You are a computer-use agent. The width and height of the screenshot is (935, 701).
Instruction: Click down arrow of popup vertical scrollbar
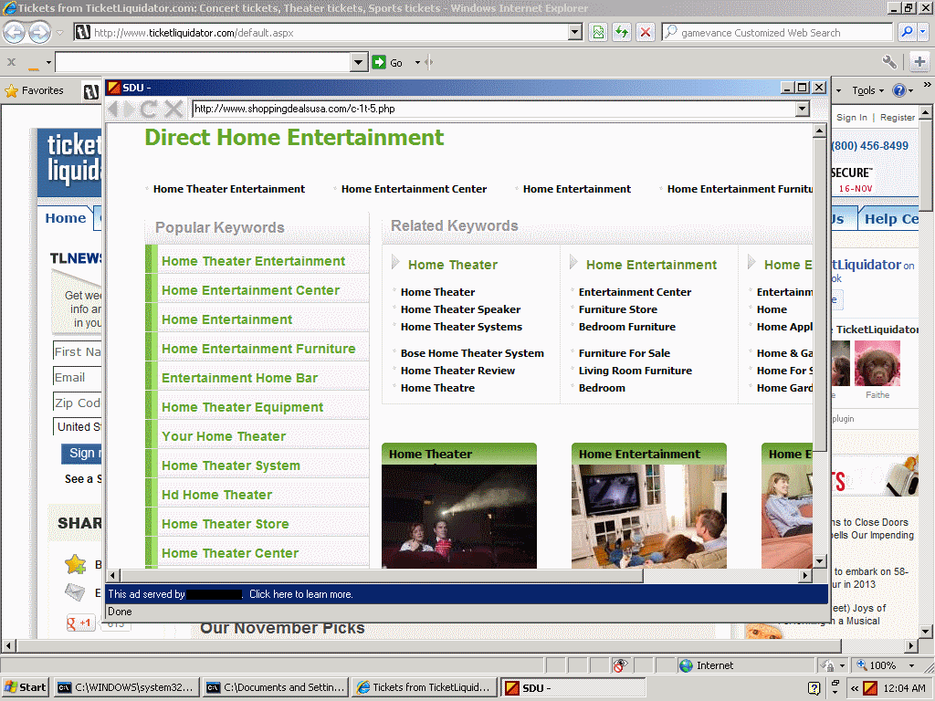coord(819,561)
